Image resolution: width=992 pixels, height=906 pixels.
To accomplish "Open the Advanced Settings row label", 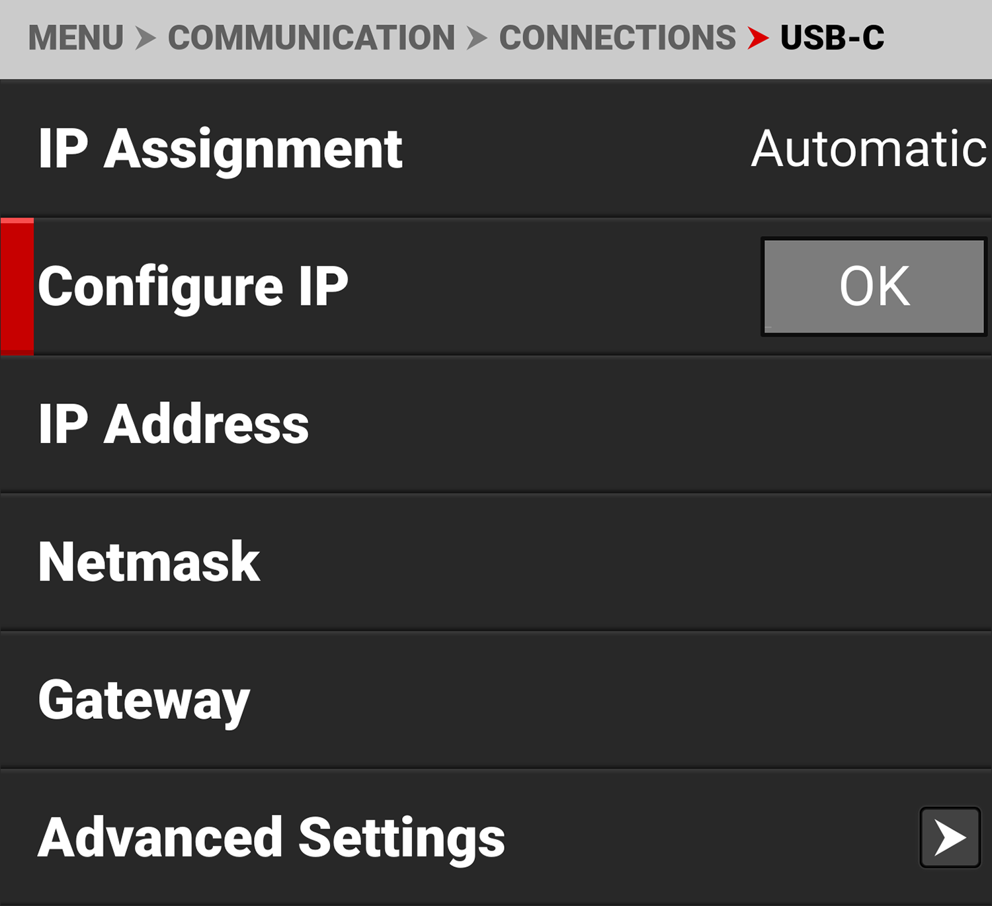I will pos(271,837).
